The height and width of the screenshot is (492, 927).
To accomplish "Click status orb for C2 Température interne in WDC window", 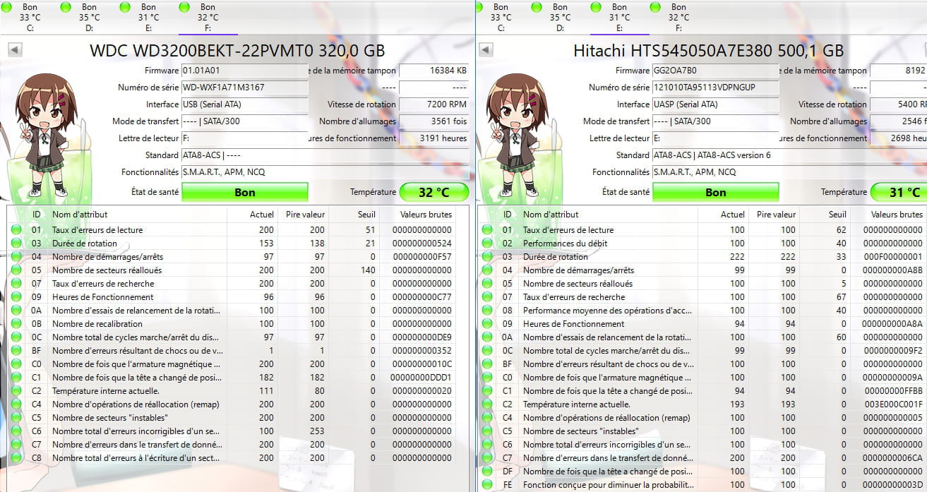I will [x=16, y=390].
